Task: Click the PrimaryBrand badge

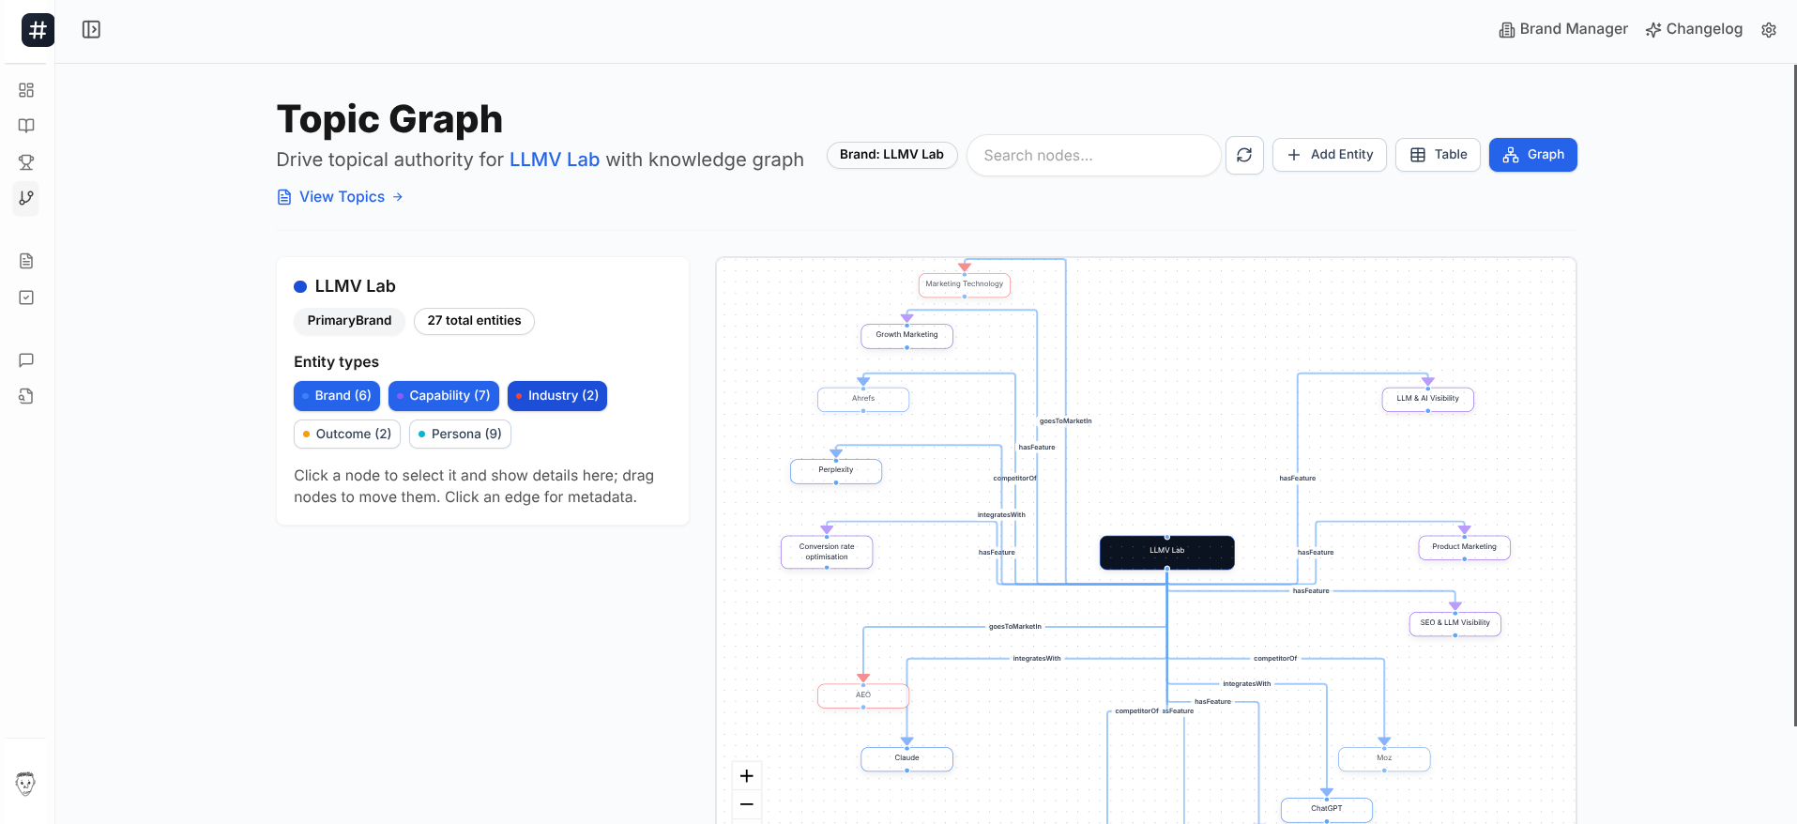Action: [349, 321]
